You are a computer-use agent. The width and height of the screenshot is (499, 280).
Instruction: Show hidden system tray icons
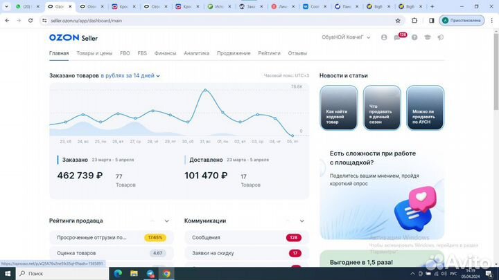point(412,274)
